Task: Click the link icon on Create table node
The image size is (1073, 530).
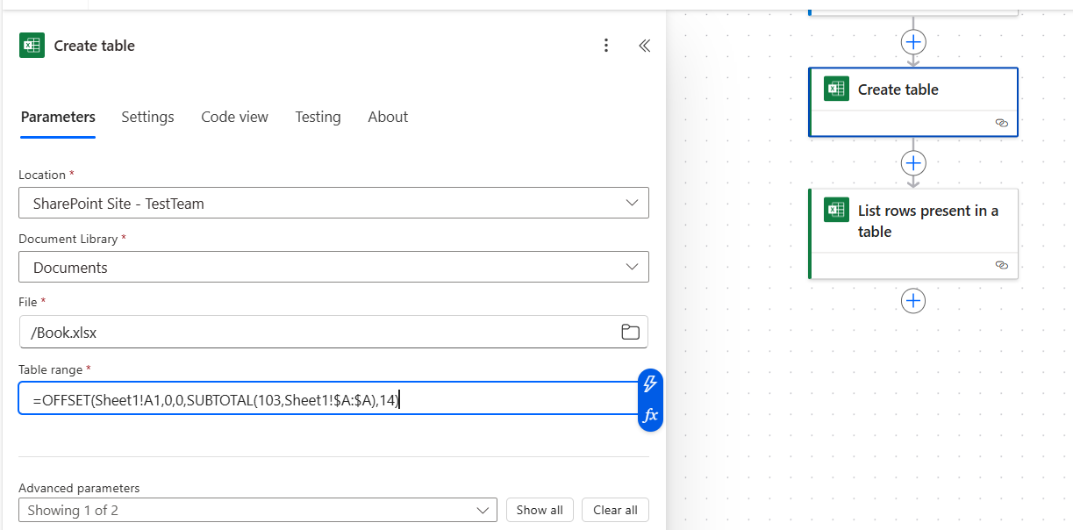Action: pos(1002,123)
